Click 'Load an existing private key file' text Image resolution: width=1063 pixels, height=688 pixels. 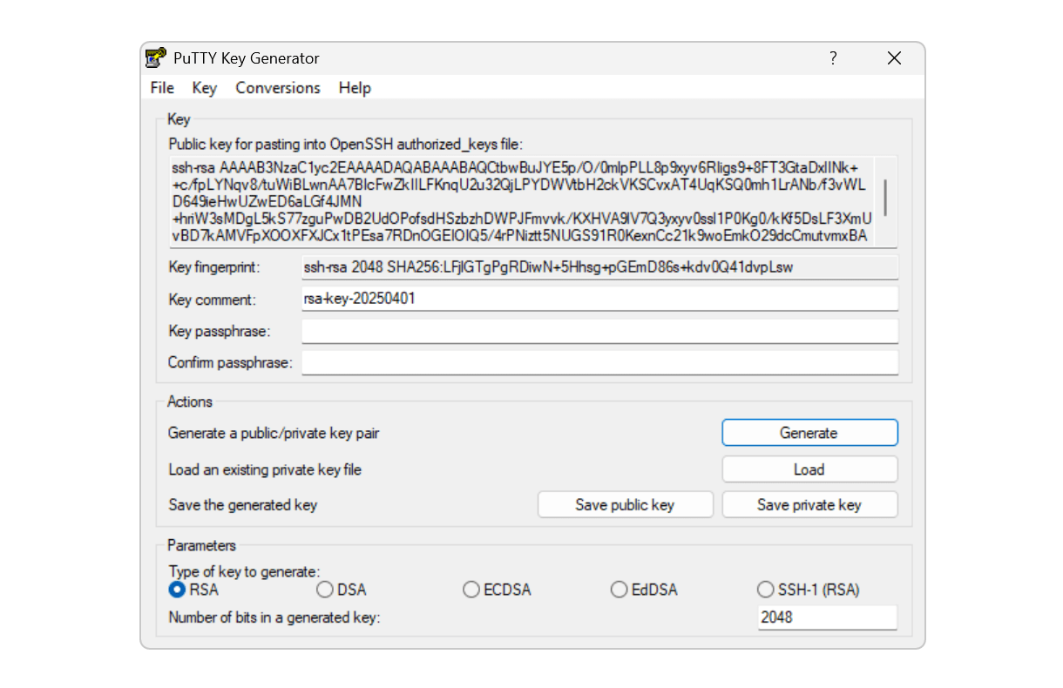click(x=265, y=469)
